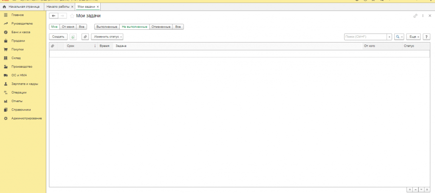Viewport: 435px width, 193px height.
Task: Open the Покупки section
Action: tap(23, 49)
